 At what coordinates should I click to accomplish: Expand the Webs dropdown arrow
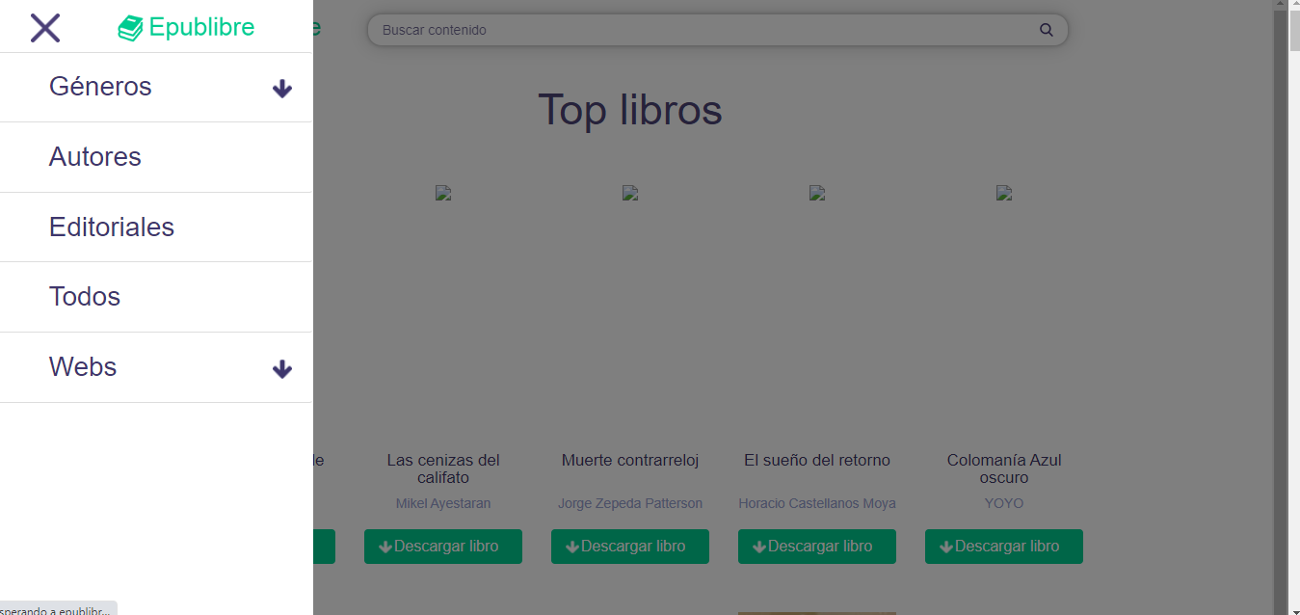(x=281, y=369)
